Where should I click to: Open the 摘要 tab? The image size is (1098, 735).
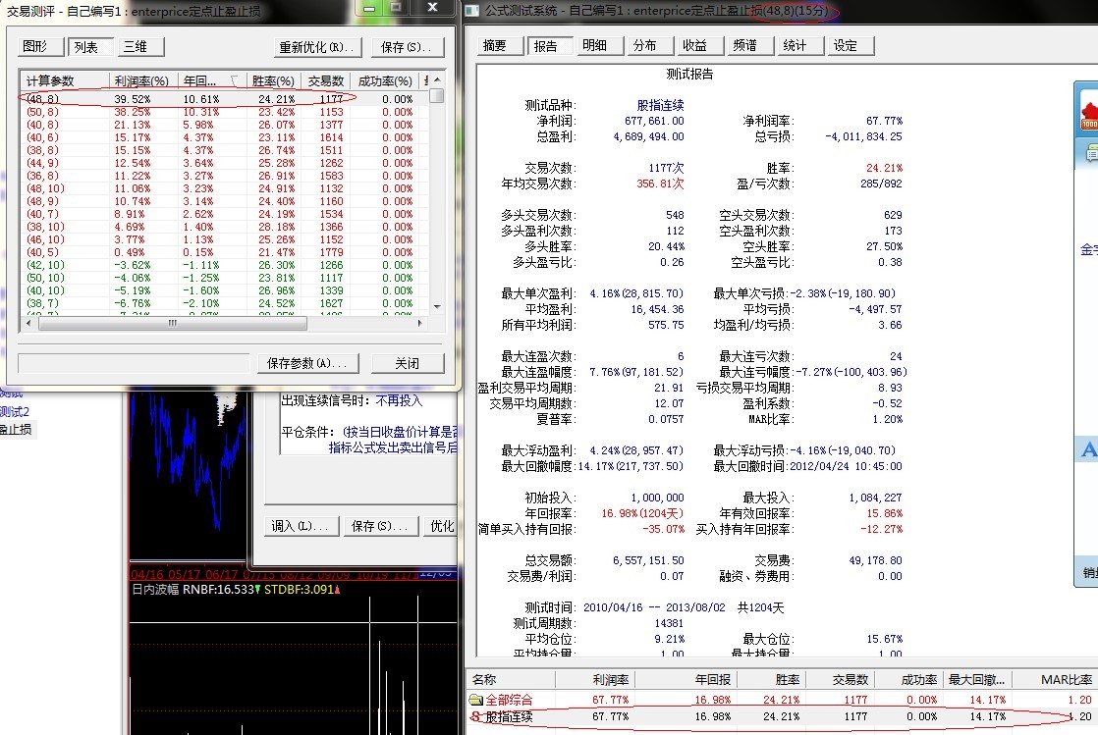click(x=498, y=45)
